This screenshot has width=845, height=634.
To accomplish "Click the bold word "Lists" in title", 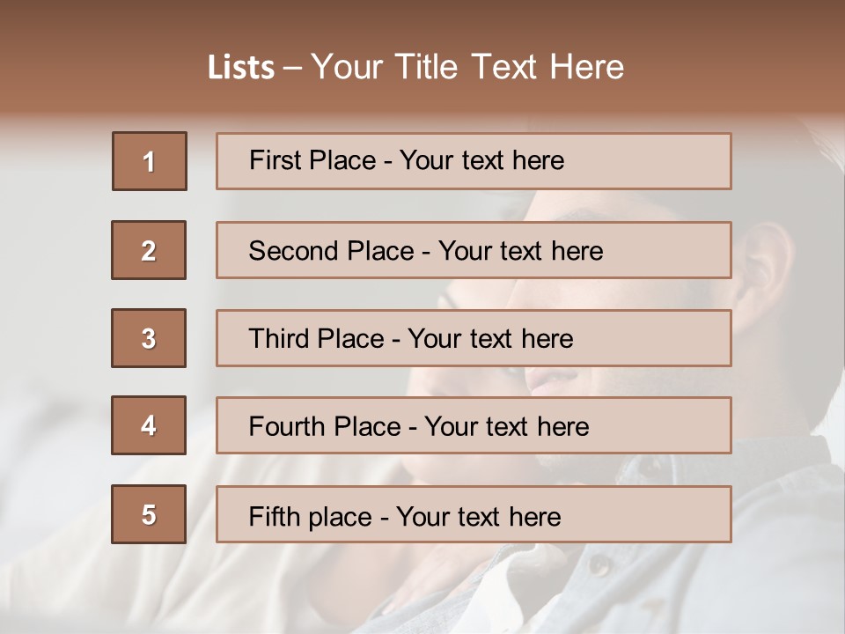I will point(241,67).
